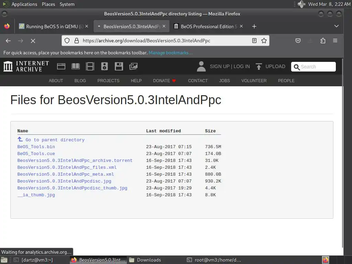
Task: Click Go to parent directory link
Action: coord(55,140)
